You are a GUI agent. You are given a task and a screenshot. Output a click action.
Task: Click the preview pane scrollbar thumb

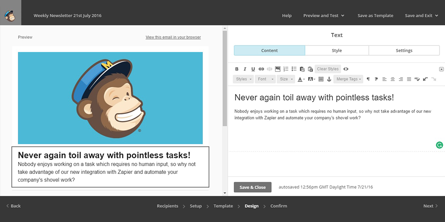225,78
